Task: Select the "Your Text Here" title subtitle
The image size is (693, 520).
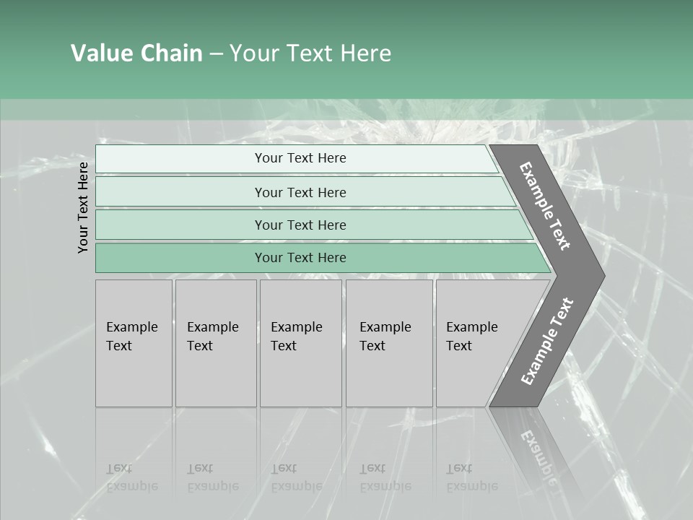Action: point(310,53)
